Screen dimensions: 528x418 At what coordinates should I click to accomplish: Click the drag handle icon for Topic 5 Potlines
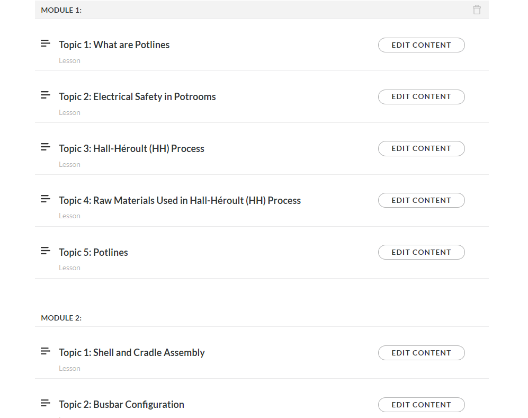tap(46, 251)
